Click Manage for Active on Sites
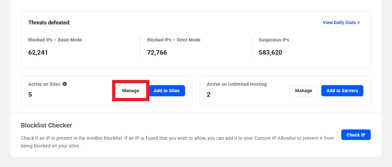 [x=131, y=91]
